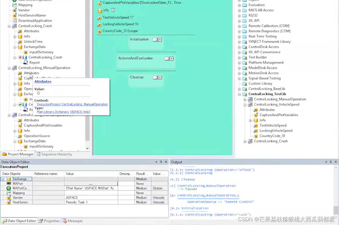Select TestVehicleSpeed in library tree
Image resolution: width=339 pixels, height=225 pixels.
point(273,125)
